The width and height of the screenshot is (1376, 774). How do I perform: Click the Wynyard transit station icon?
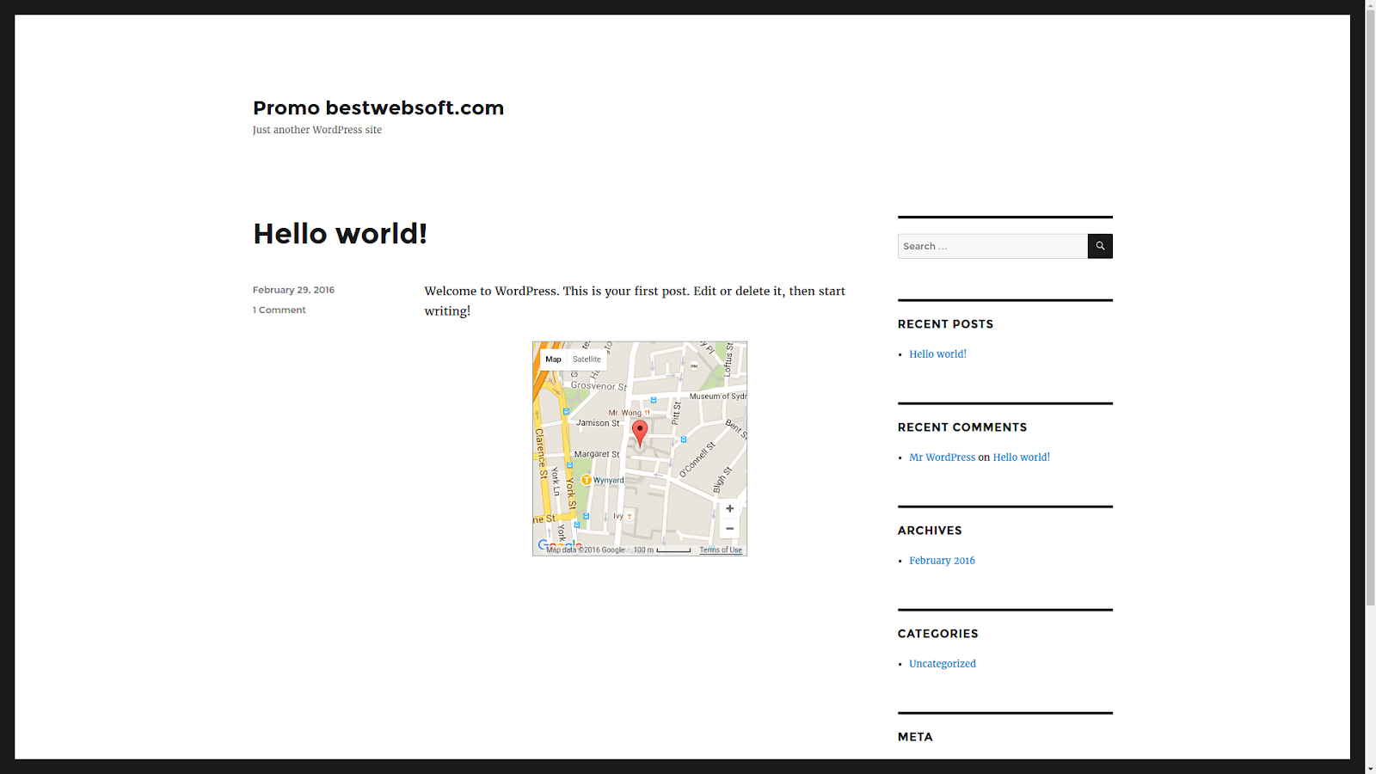click(x=586, y=480)
